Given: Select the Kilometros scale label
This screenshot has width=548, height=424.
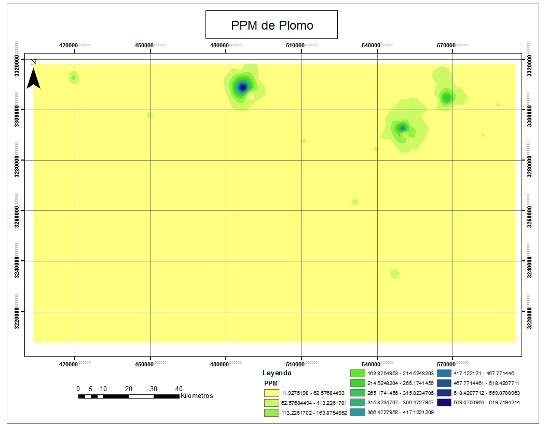Looking at the screenshot, I should tap(197, 396).
